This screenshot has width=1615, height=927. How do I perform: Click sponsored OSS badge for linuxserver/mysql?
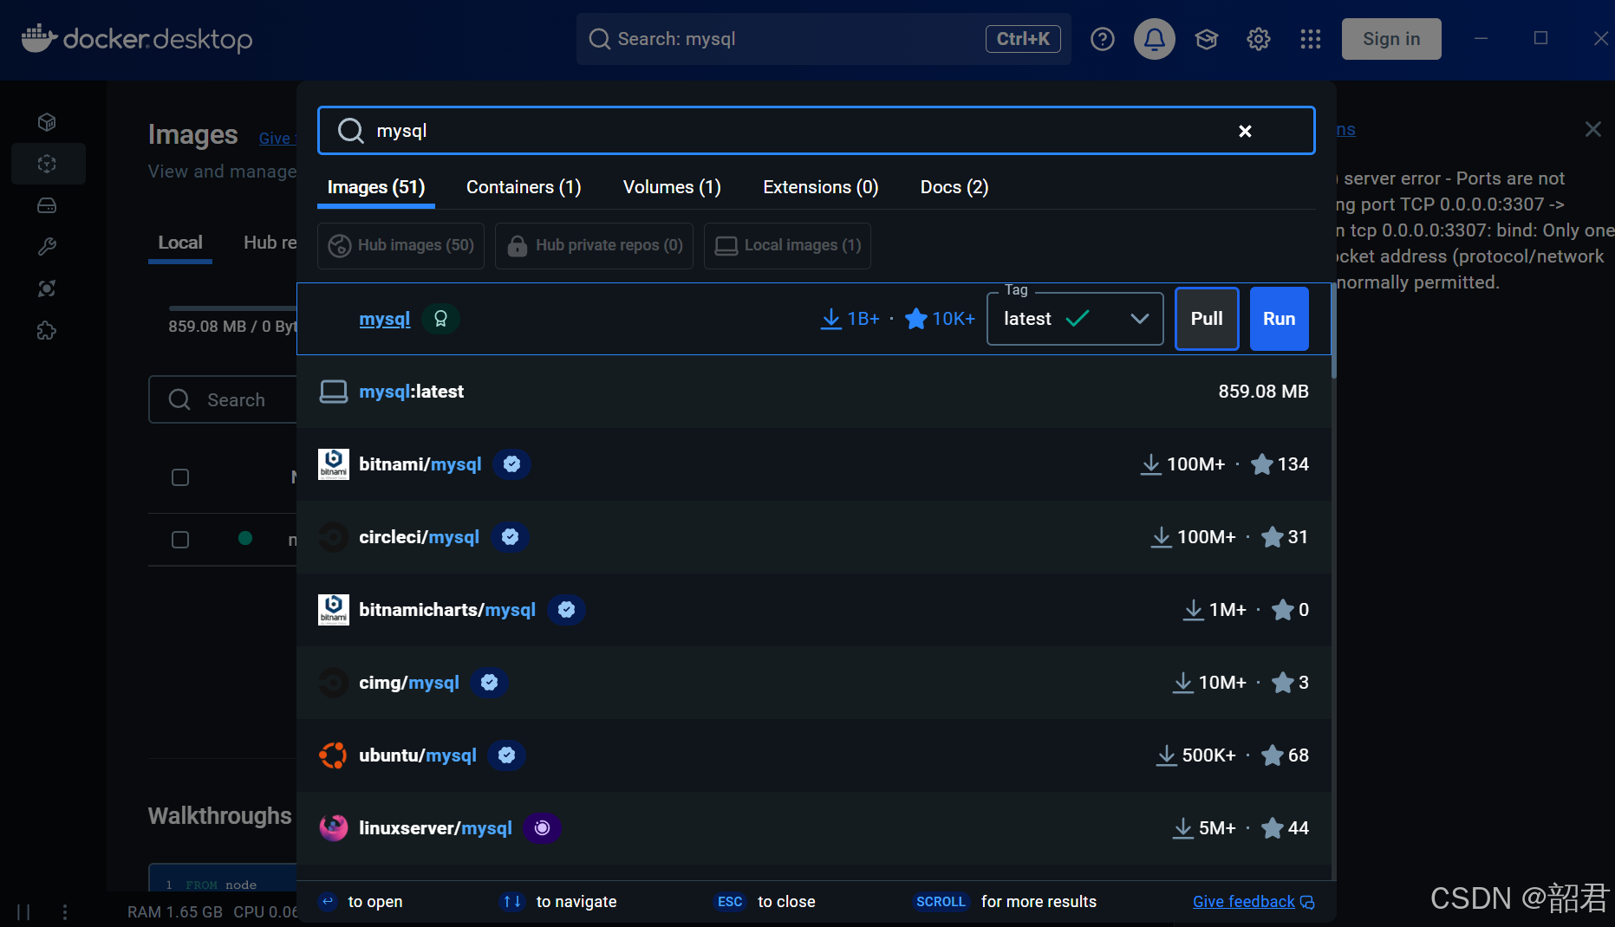click(543, 828)
